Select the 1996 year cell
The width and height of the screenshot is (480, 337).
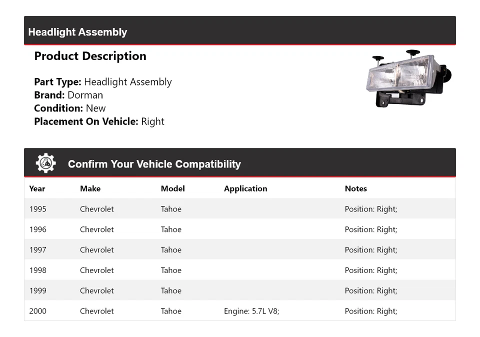click(37, 229)
